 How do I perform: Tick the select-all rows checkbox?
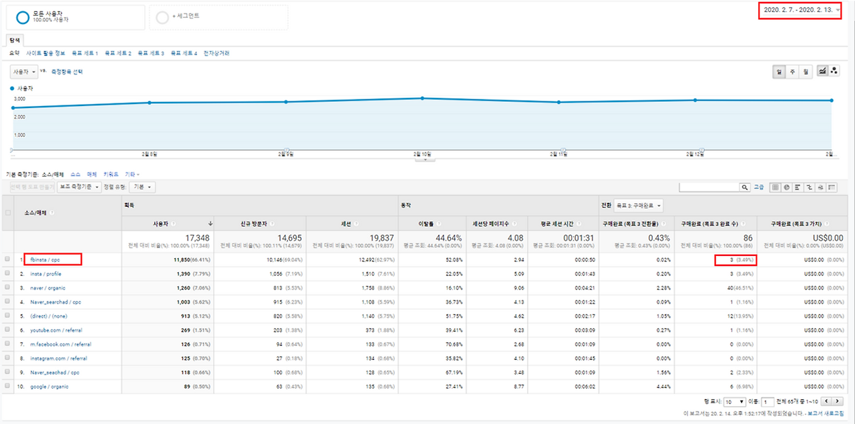[x=8, y=213]
